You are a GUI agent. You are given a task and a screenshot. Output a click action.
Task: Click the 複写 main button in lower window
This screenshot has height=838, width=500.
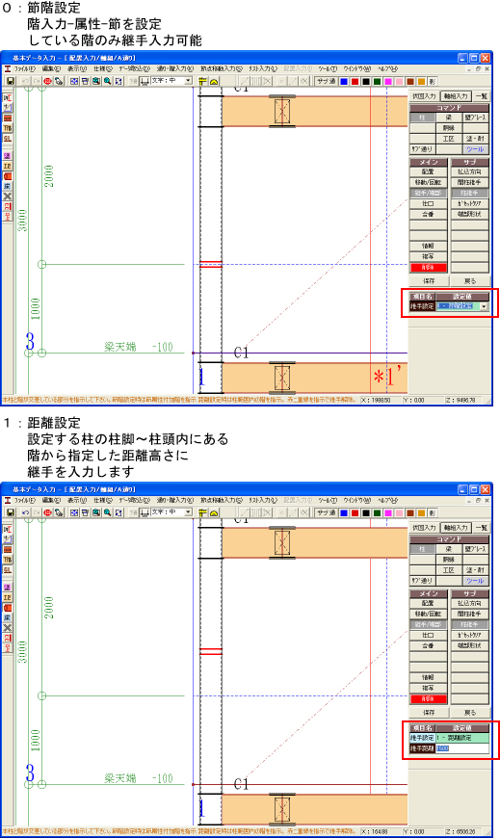click(429, 689)
